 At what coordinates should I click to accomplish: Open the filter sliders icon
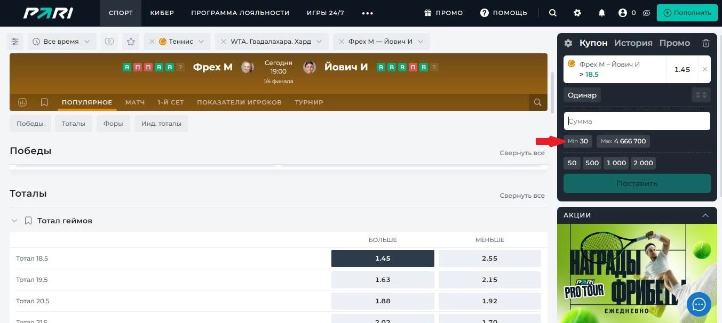[15, 42]
